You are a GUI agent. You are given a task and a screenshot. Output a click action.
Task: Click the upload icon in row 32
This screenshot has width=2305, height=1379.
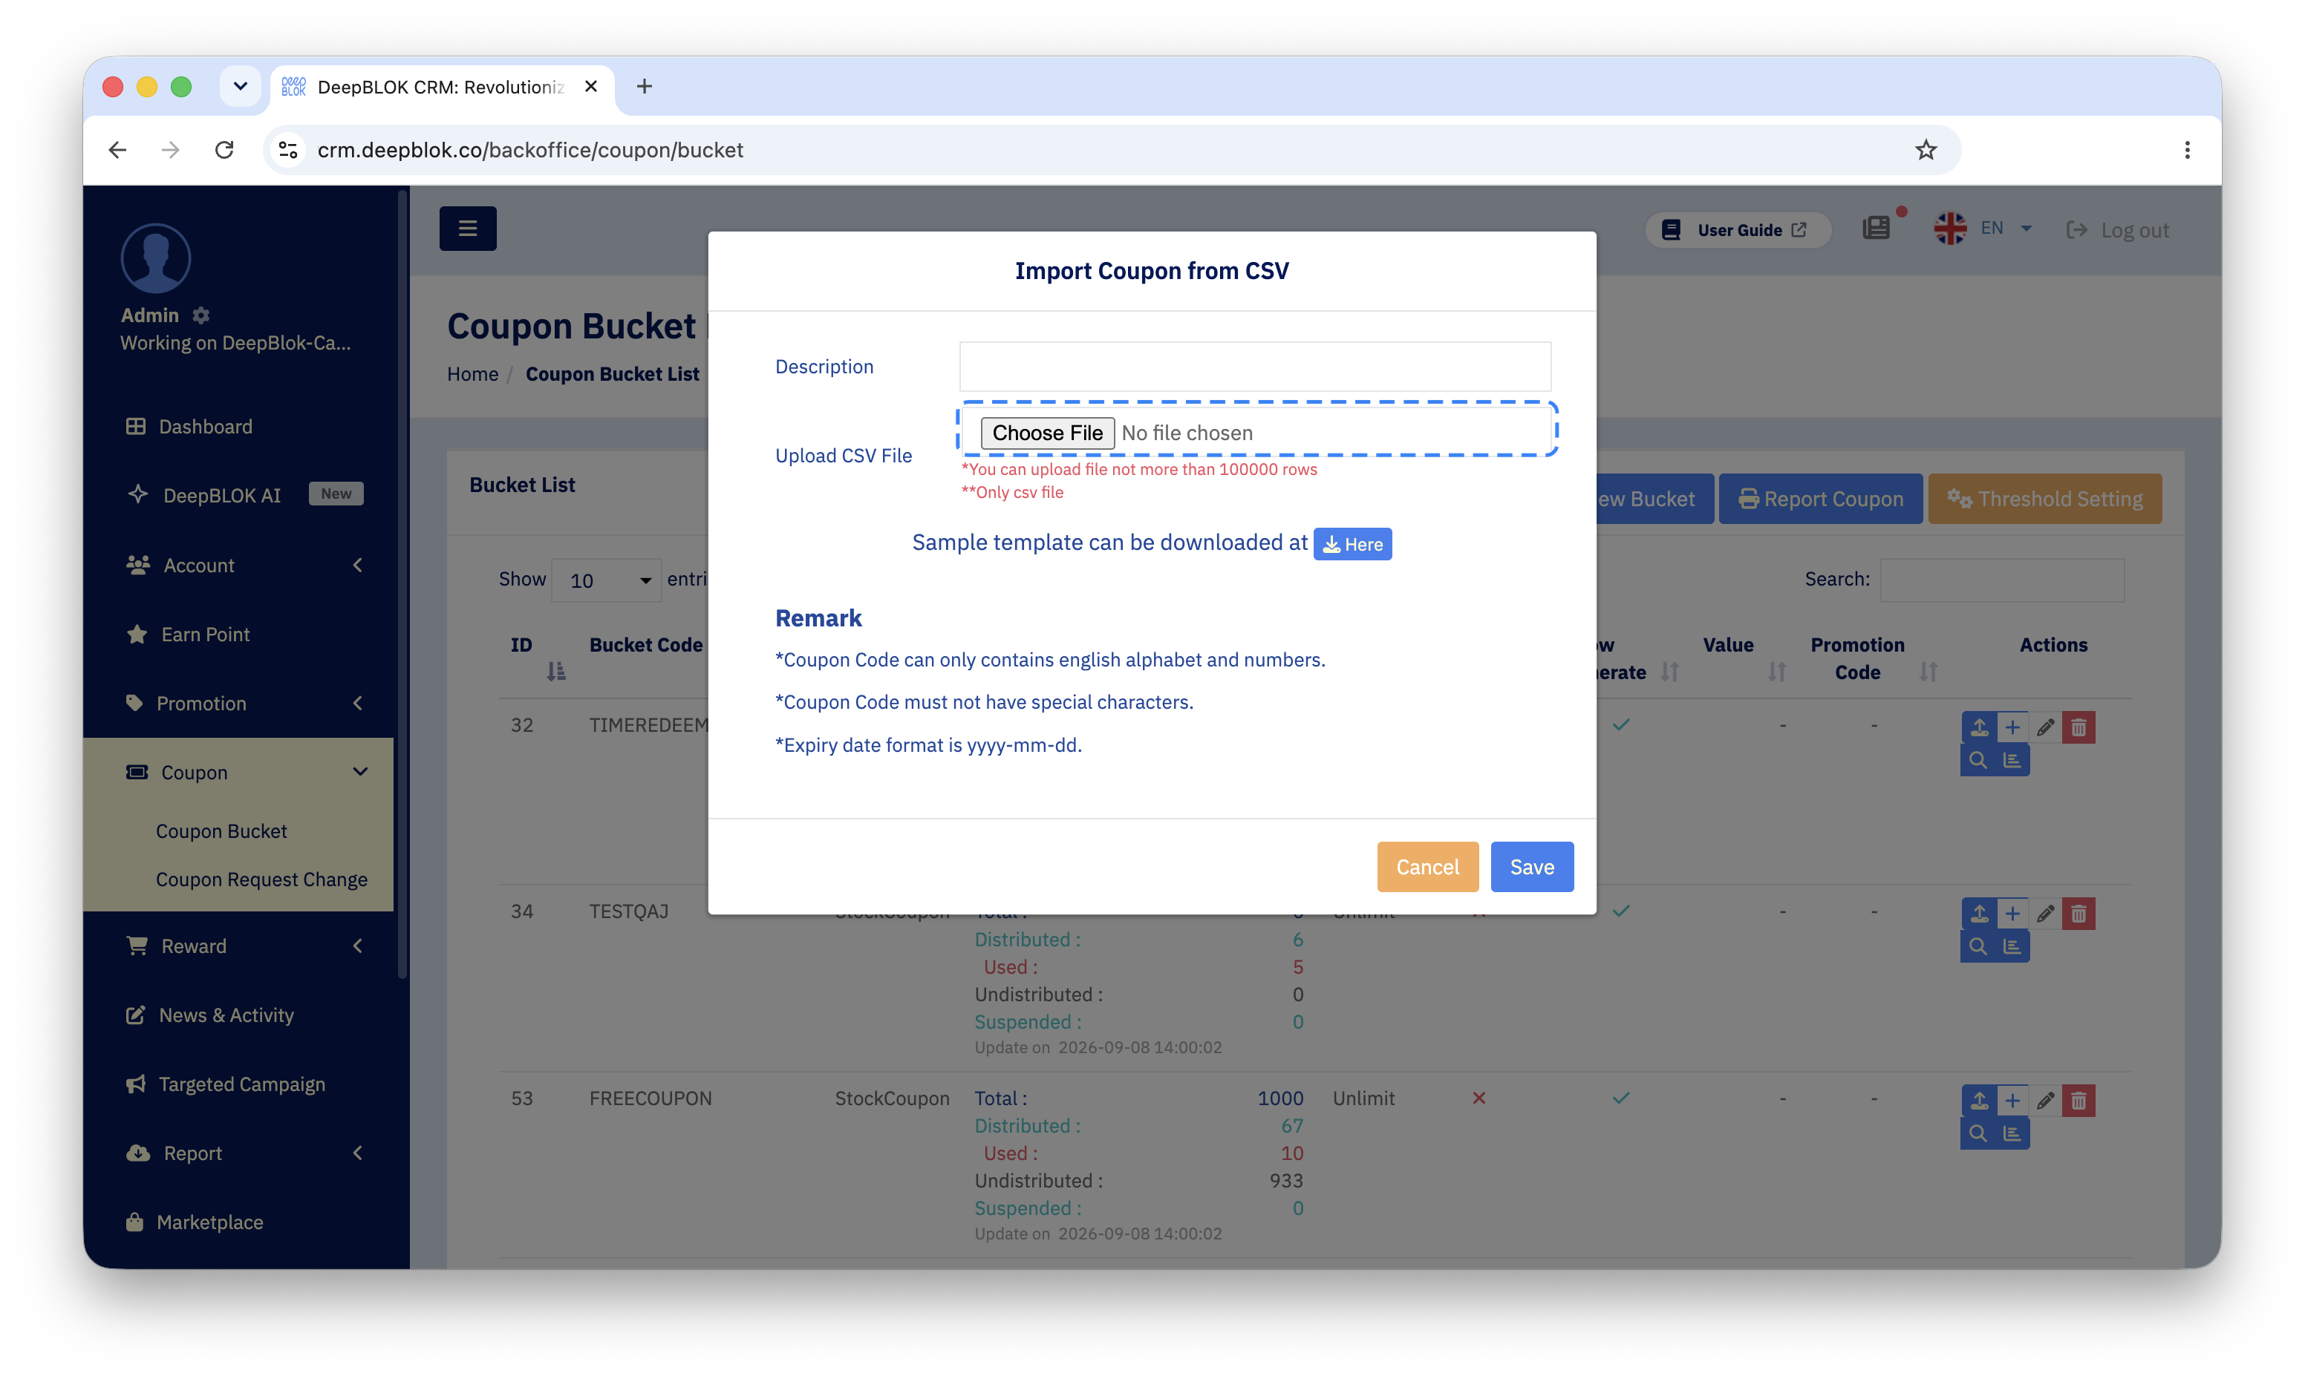pos(1979,727)
